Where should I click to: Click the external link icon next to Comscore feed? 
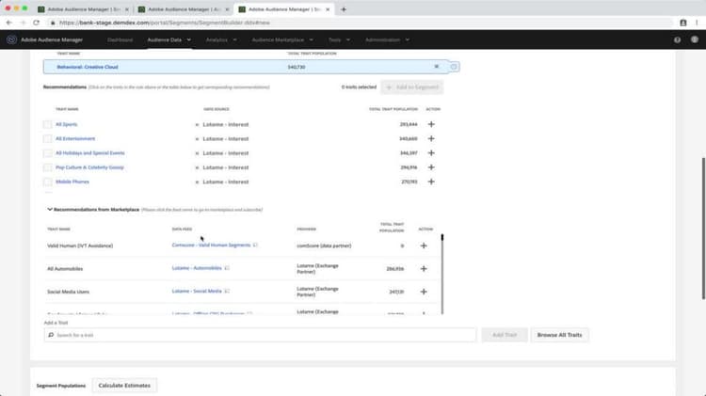[x=255, y=246]
